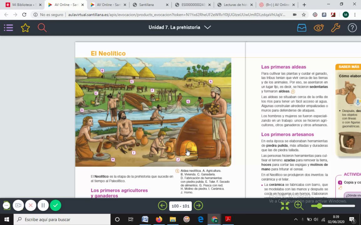The height and width of the screenshot is (225, 361).
Task: Open the help question mark icon
Action: pos(352,28)
